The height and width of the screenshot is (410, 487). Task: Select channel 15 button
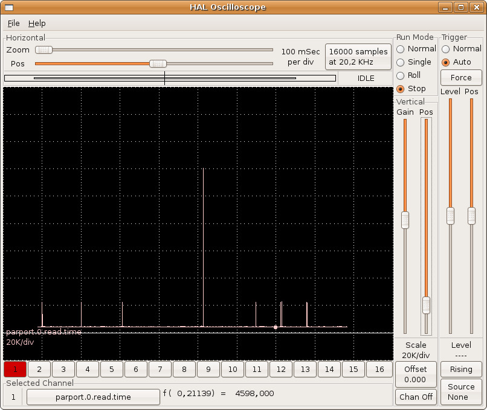(x=353, y=370)
